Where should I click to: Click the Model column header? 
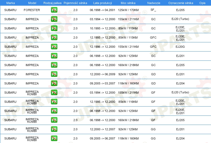(32, 3)
